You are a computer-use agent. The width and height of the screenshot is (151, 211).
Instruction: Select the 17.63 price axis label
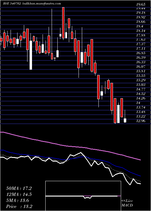[141, 39]
